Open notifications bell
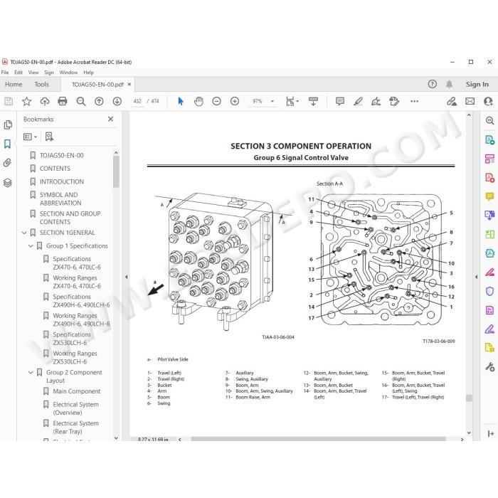 click(x=449, y=84)
